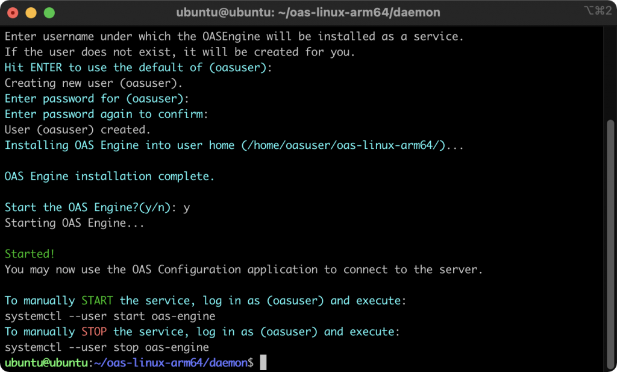Screen dimensions: 617x372
Task: Click the window title ubuntu@ubuntu
Action: 308,12
